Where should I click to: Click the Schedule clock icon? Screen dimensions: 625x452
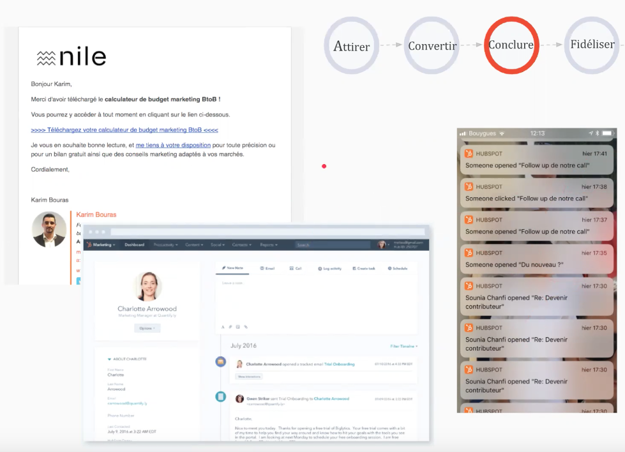(x=389, y=268)
